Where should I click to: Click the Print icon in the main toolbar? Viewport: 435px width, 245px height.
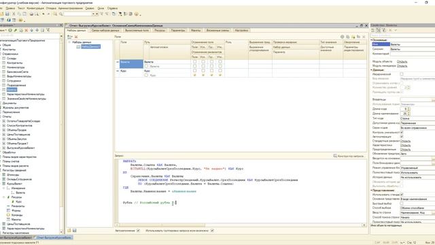(x=31, y=14)
